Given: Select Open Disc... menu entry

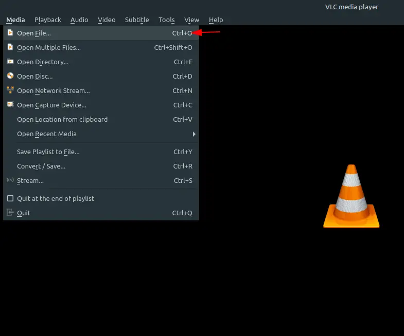Looking at the screenshot, I should pyautogui.click(x=101, y=76).
